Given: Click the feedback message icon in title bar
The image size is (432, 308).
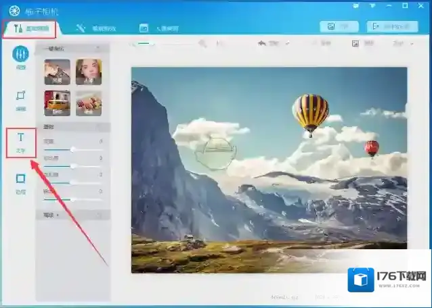Looking at the screenshot, I should point(357,5).
